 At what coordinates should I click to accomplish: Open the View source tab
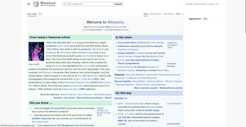click(x=156, y=14)
